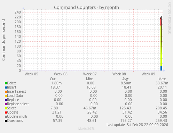Click the 'Last update' timestamp text

(x=137, y=125)
